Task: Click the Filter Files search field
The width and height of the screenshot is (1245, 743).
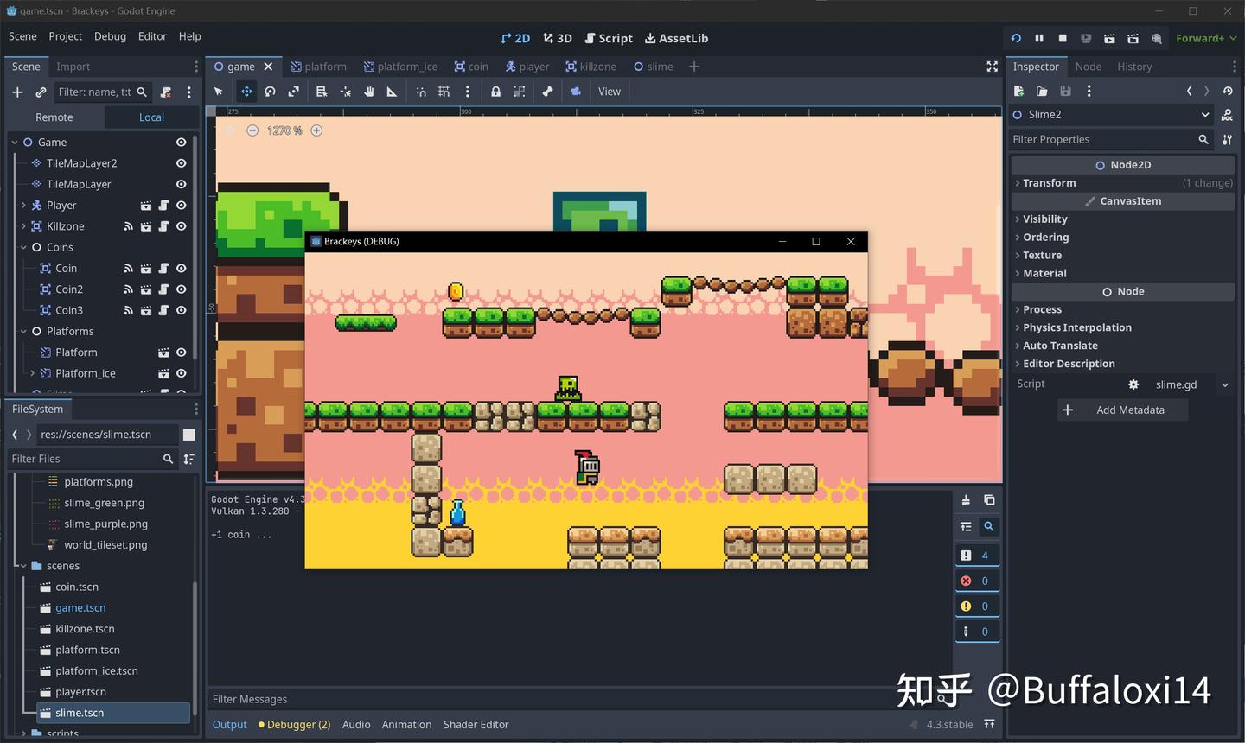Action: 92,459
